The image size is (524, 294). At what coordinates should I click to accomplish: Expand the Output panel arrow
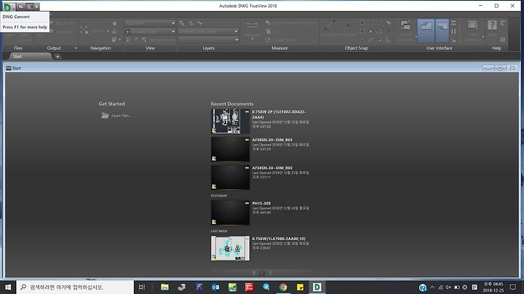(76, 48)
